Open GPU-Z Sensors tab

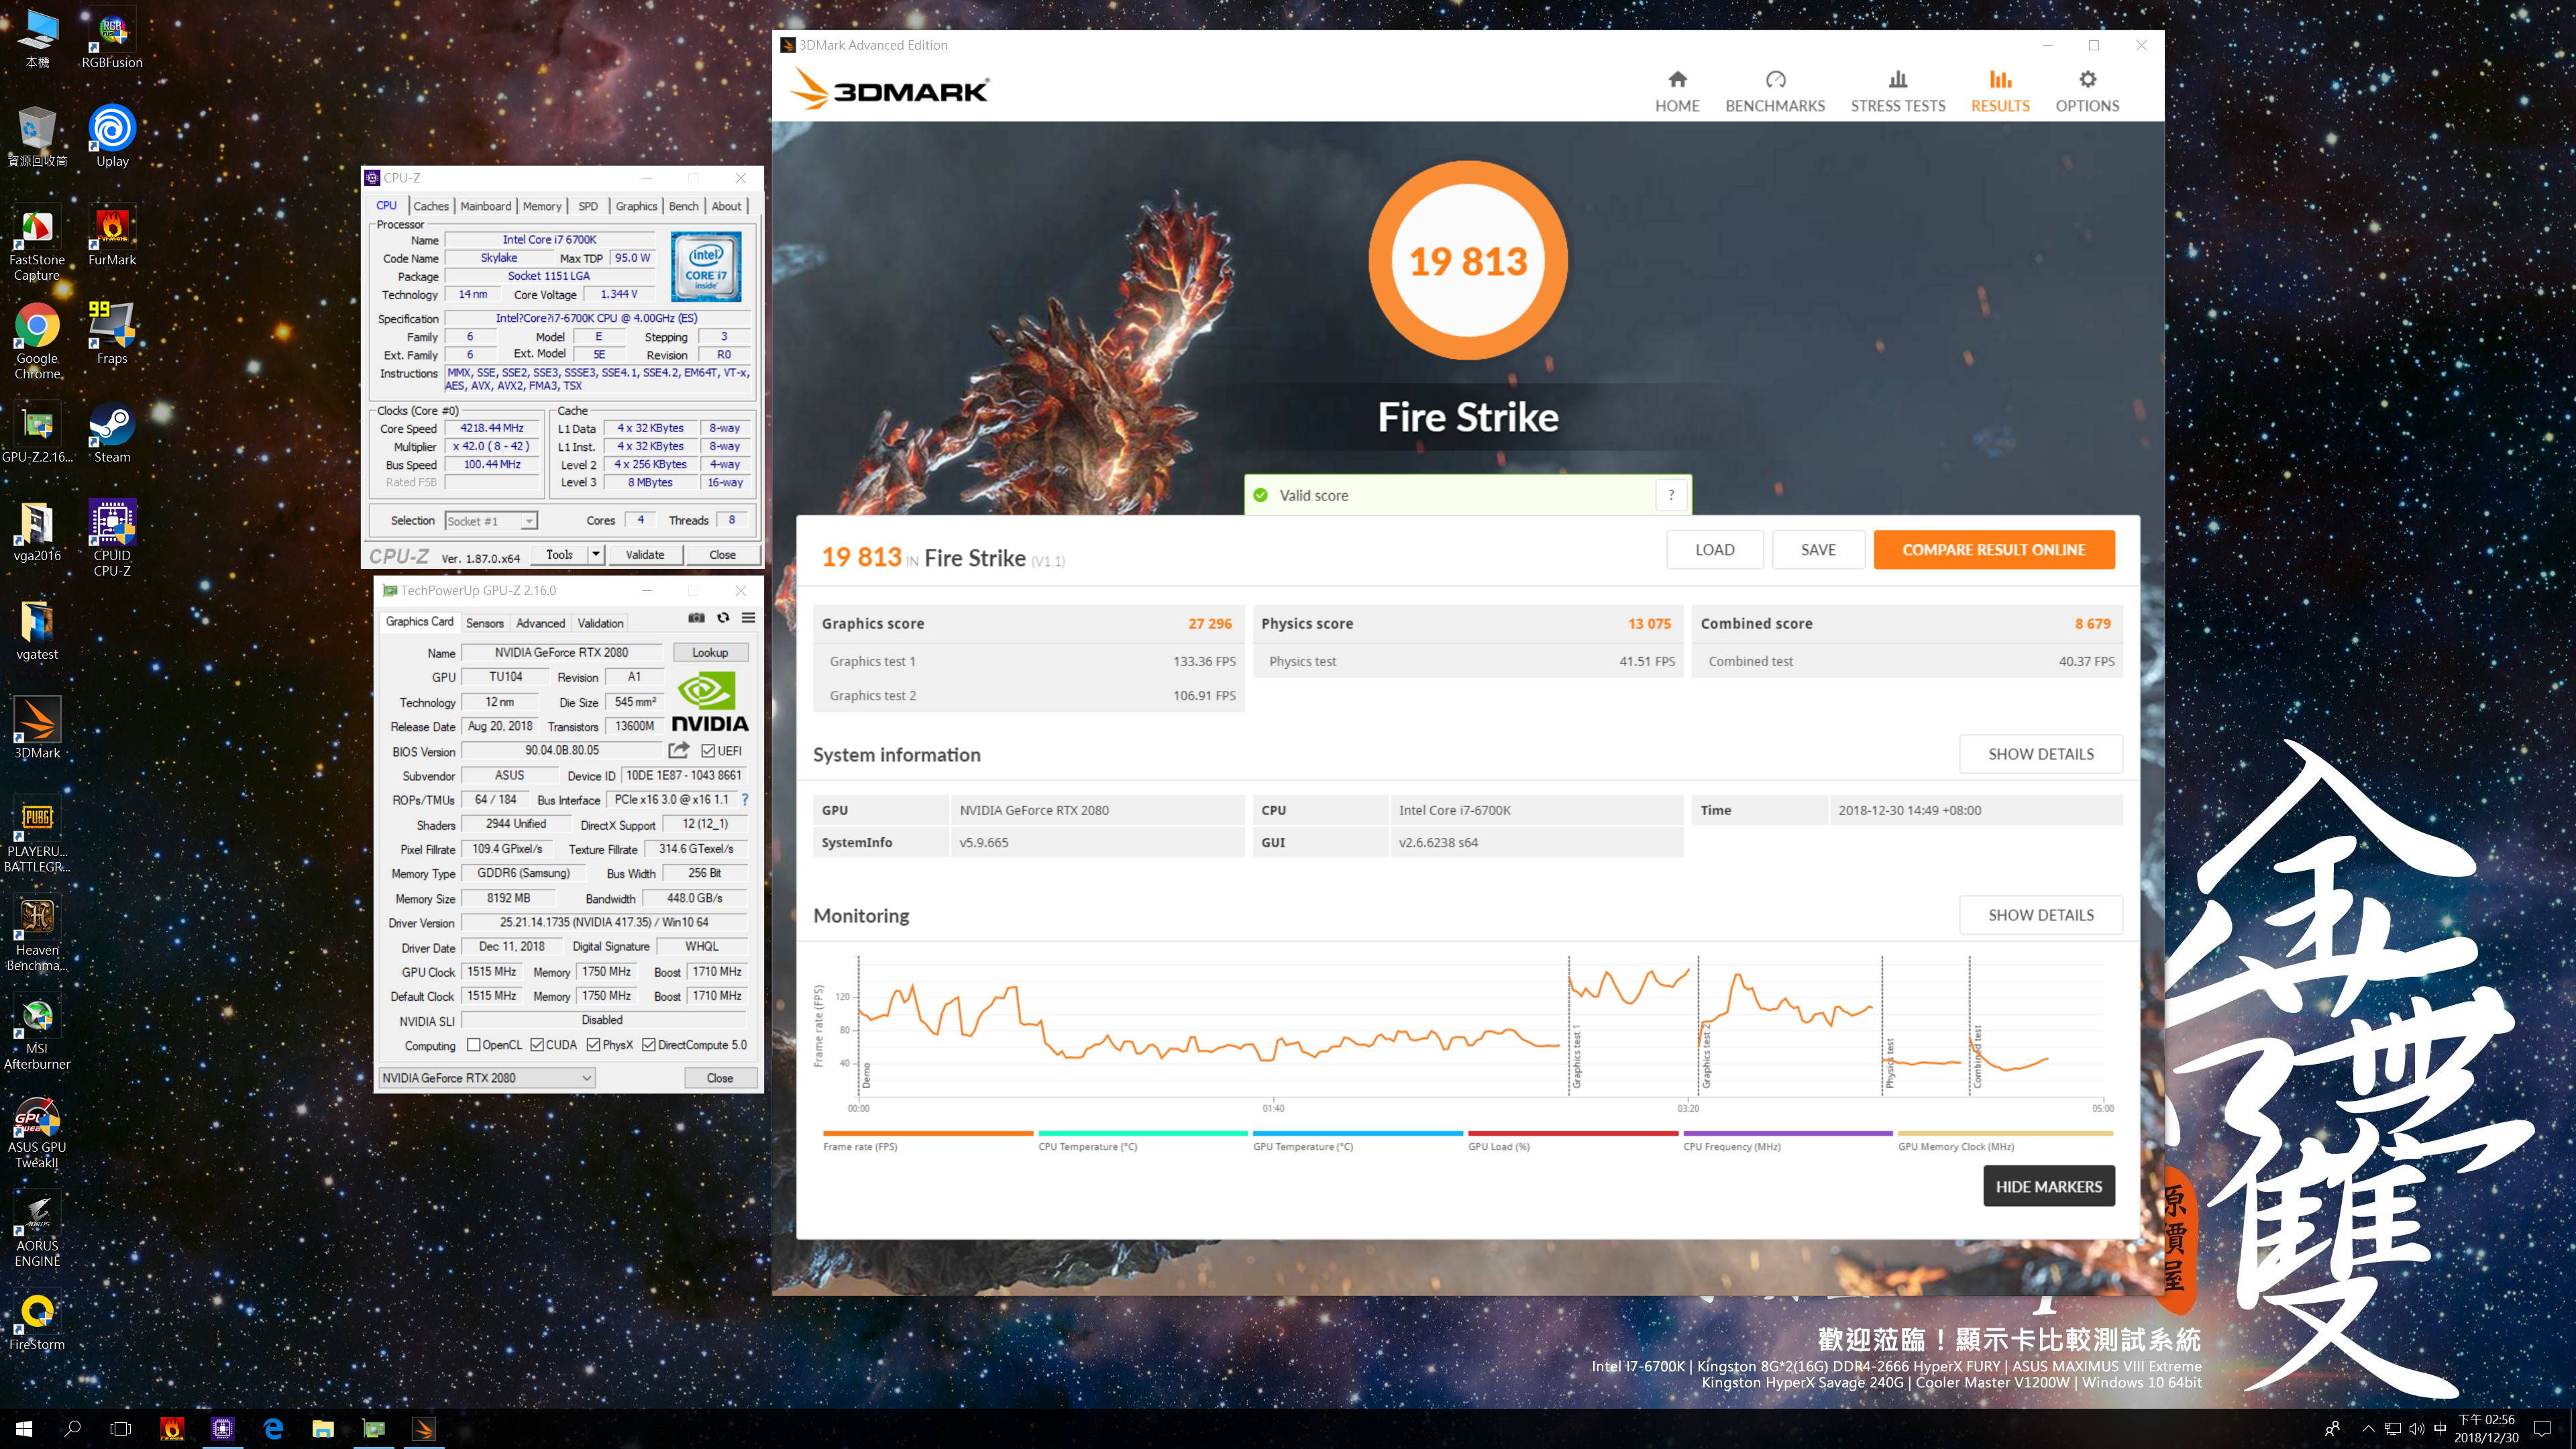point(485,623)
